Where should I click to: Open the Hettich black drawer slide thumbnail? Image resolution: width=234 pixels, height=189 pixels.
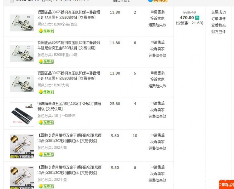point(22,114)
